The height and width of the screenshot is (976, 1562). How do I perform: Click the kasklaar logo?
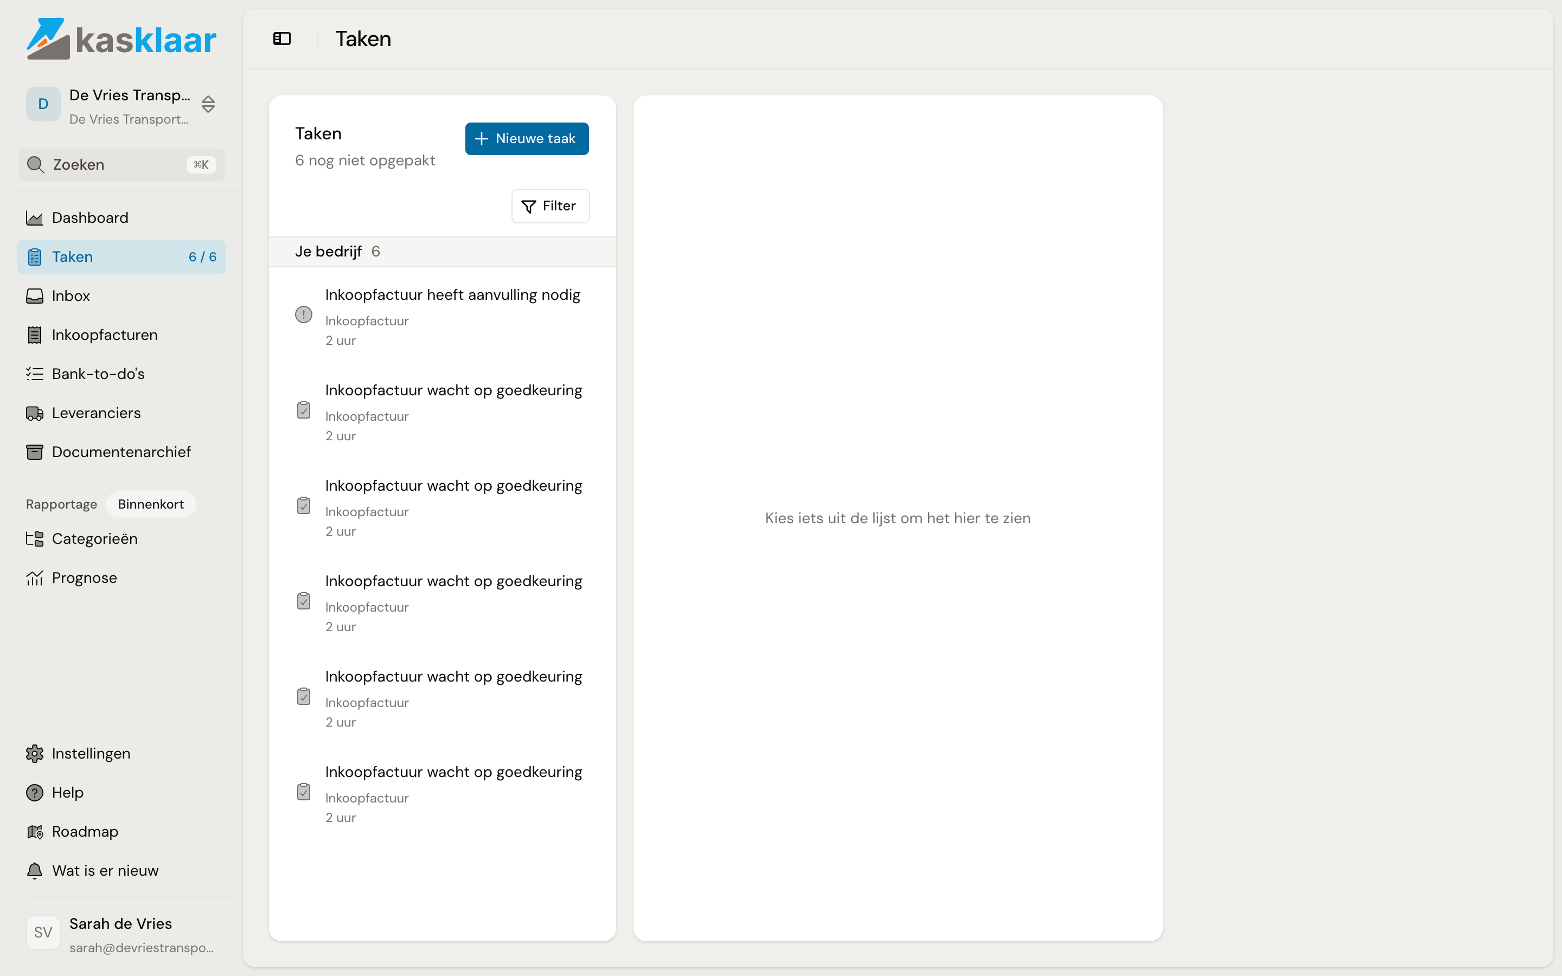(121, 38)
